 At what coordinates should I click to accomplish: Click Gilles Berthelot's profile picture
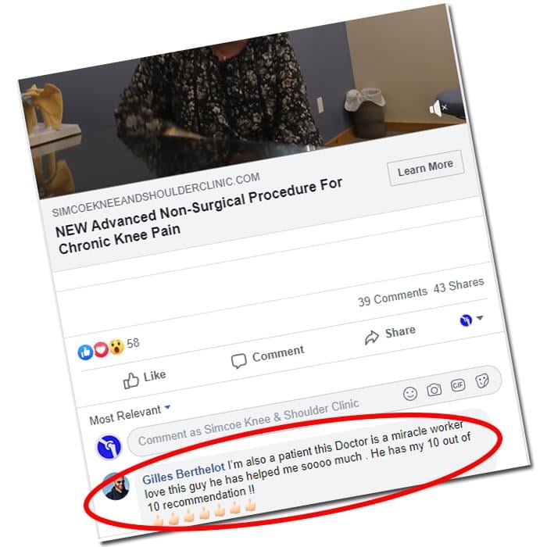click(116, 487)
